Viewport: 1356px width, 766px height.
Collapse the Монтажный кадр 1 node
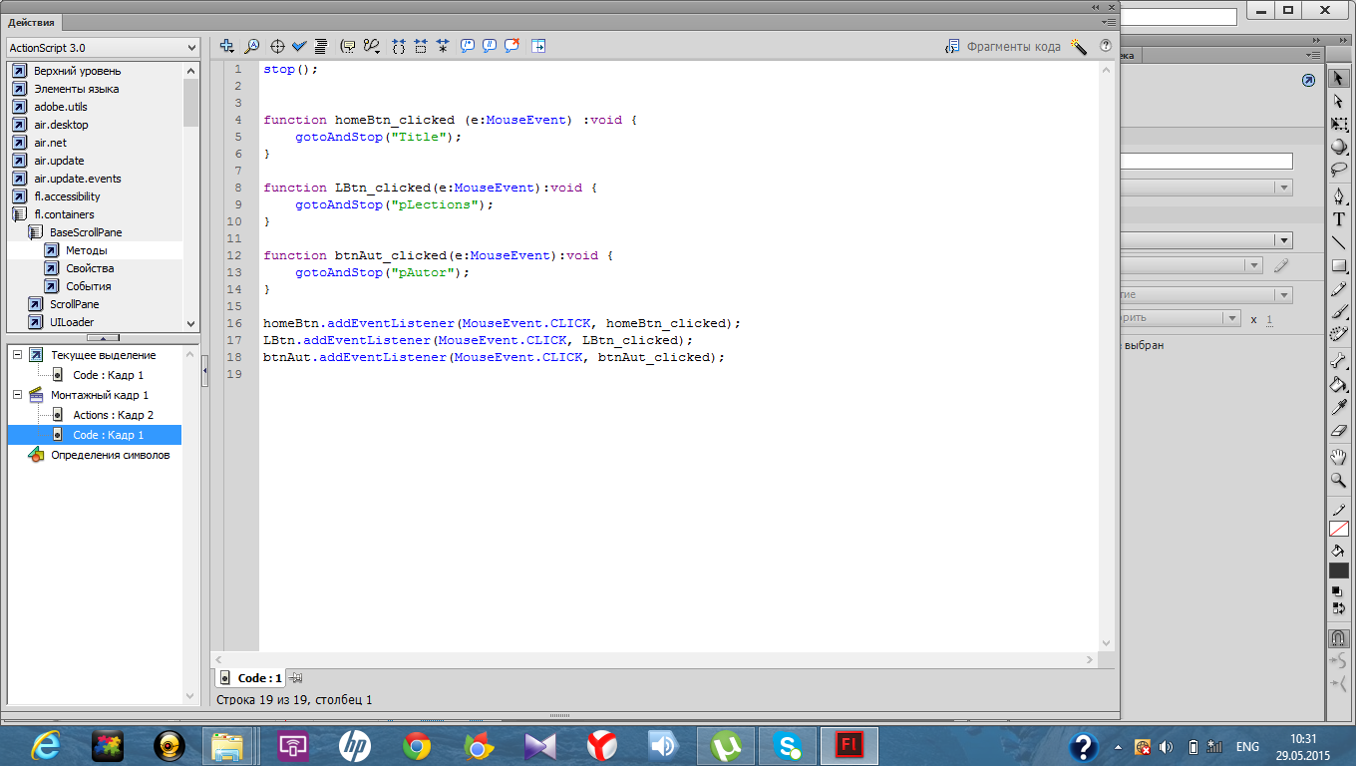[17, 394]
